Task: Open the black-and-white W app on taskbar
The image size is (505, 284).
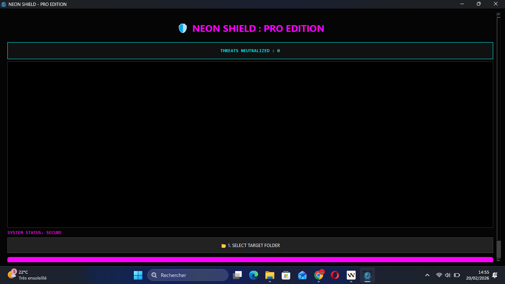Action: (351, 275)
